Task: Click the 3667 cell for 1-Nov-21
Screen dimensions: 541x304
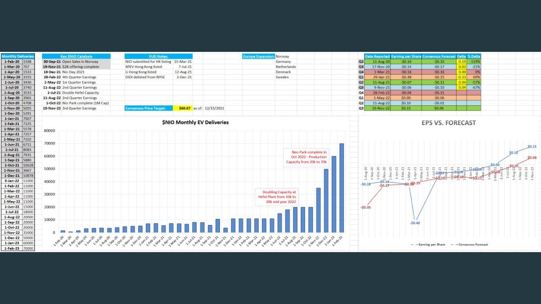Action: click(x=28, y=170)
